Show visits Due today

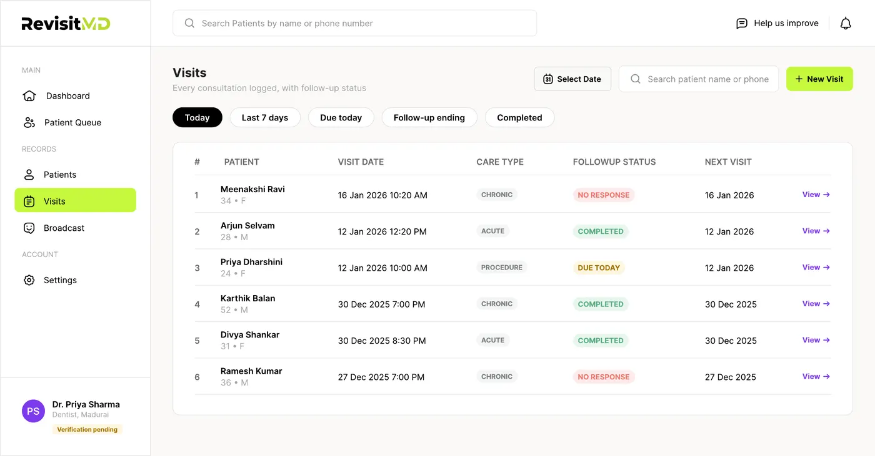pos(341,117)
